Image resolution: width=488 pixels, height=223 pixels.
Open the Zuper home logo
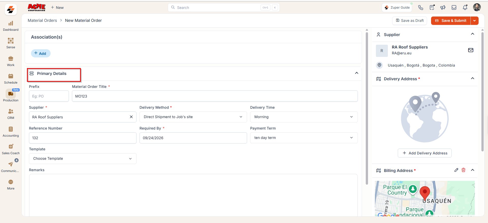[11, 10]
